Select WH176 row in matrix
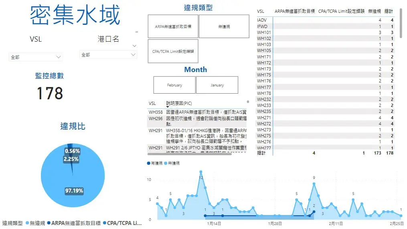407x229 pixels. (326, 81)
